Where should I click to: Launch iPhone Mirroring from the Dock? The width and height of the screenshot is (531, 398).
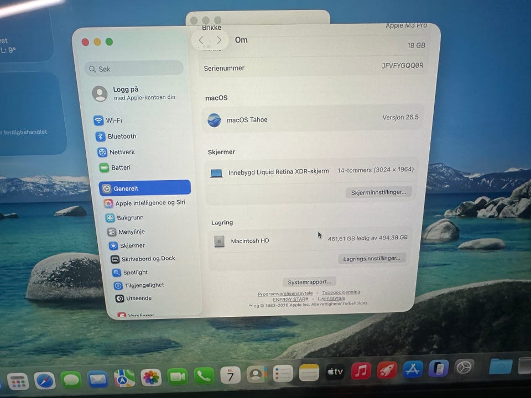pos(438,368)
